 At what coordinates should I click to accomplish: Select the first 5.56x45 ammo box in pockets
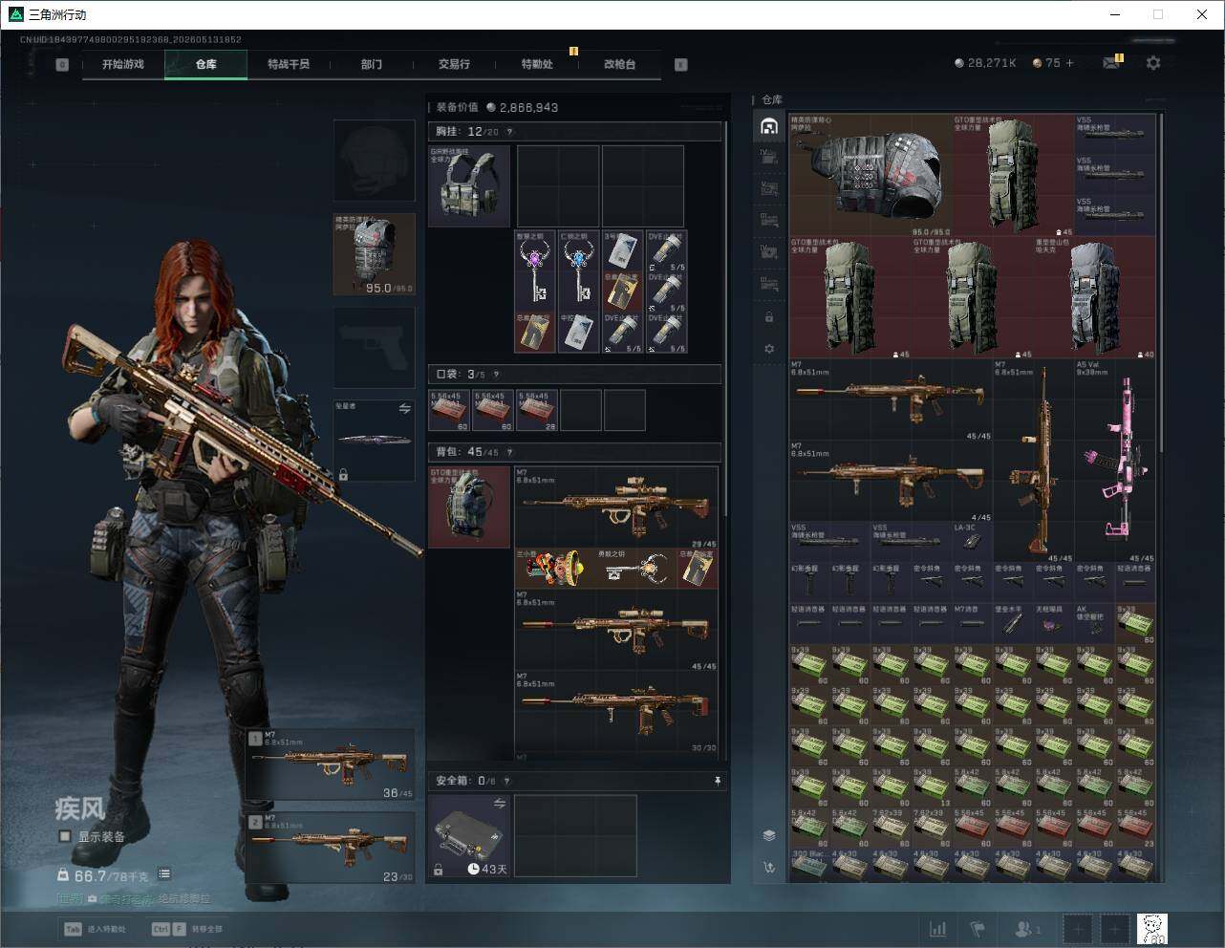pyautogui.click(x=450, y=410)
